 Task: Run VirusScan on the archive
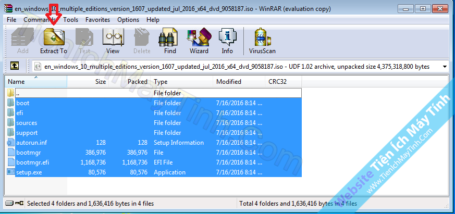pos(263,37)
